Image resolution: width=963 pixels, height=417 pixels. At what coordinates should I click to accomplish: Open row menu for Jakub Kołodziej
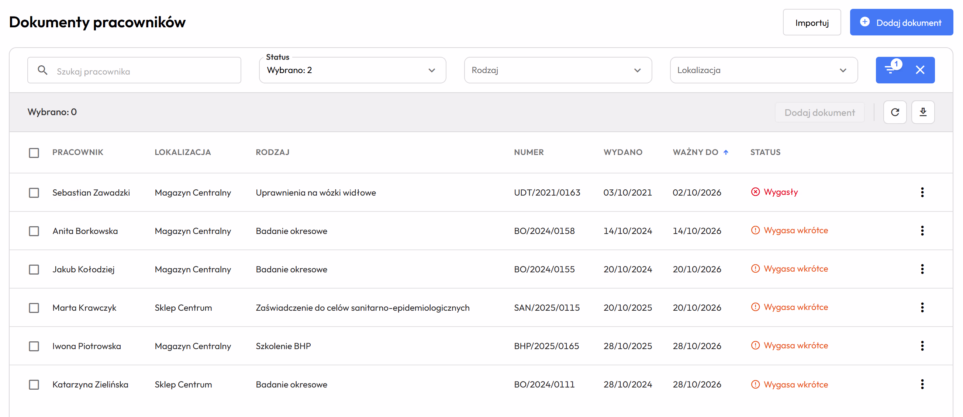(922, 269)
